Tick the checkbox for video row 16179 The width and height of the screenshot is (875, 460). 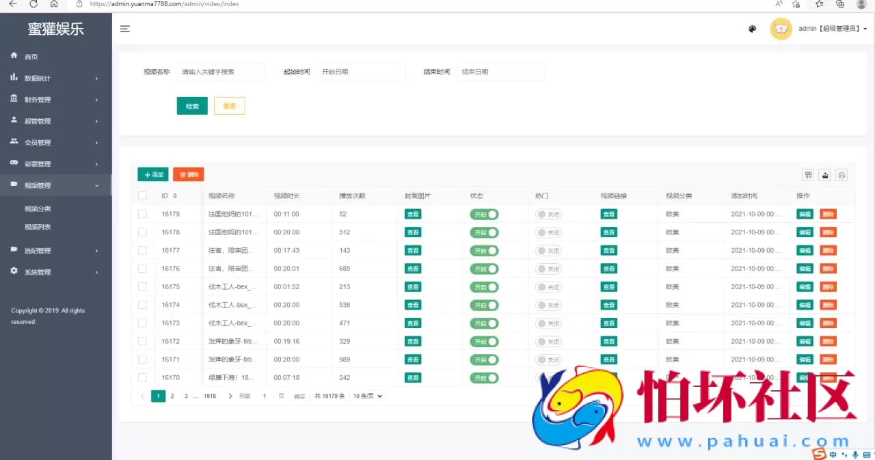[x=142, y=214]
